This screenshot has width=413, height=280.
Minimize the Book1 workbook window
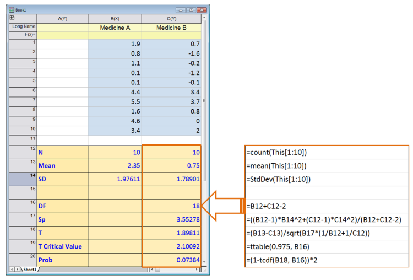click(x=180, y=10)
